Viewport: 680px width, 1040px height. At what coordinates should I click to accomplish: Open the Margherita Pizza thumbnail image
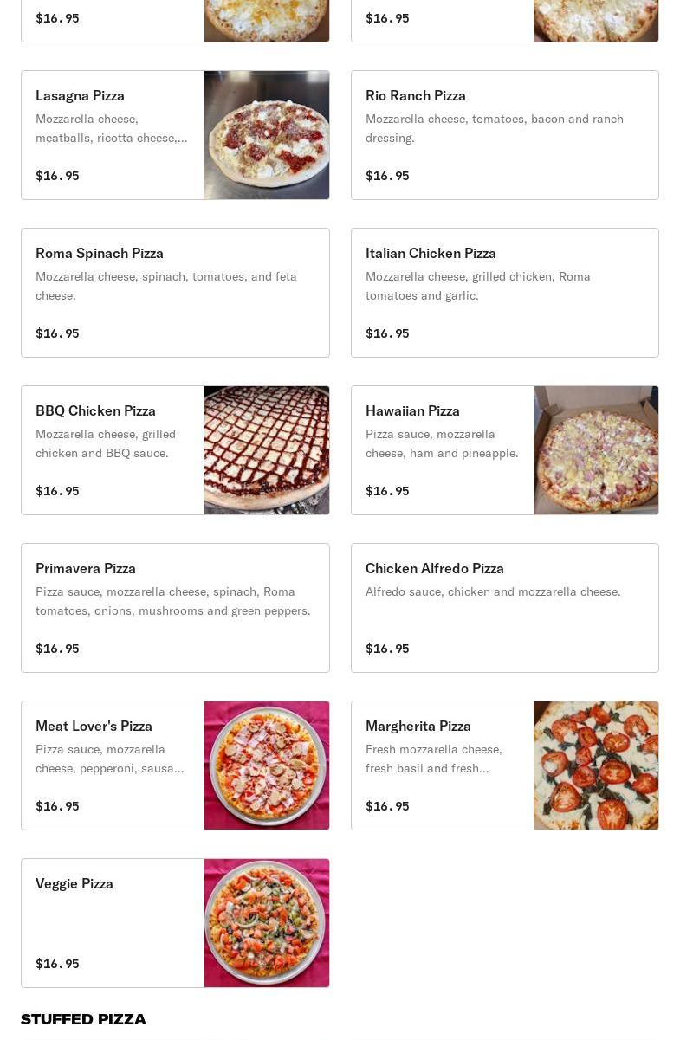pos(596,765)
